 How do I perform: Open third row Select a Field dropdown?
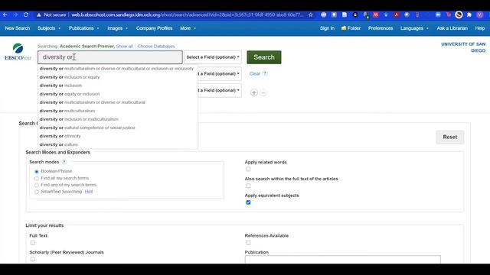[x=220, y=90]
